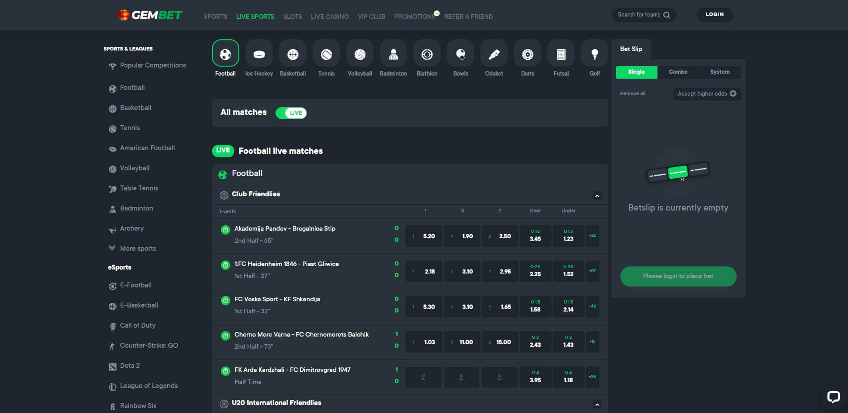Click Remove all in bet slip
Viewport: 848px width, 413px height.
coord(632,93)
